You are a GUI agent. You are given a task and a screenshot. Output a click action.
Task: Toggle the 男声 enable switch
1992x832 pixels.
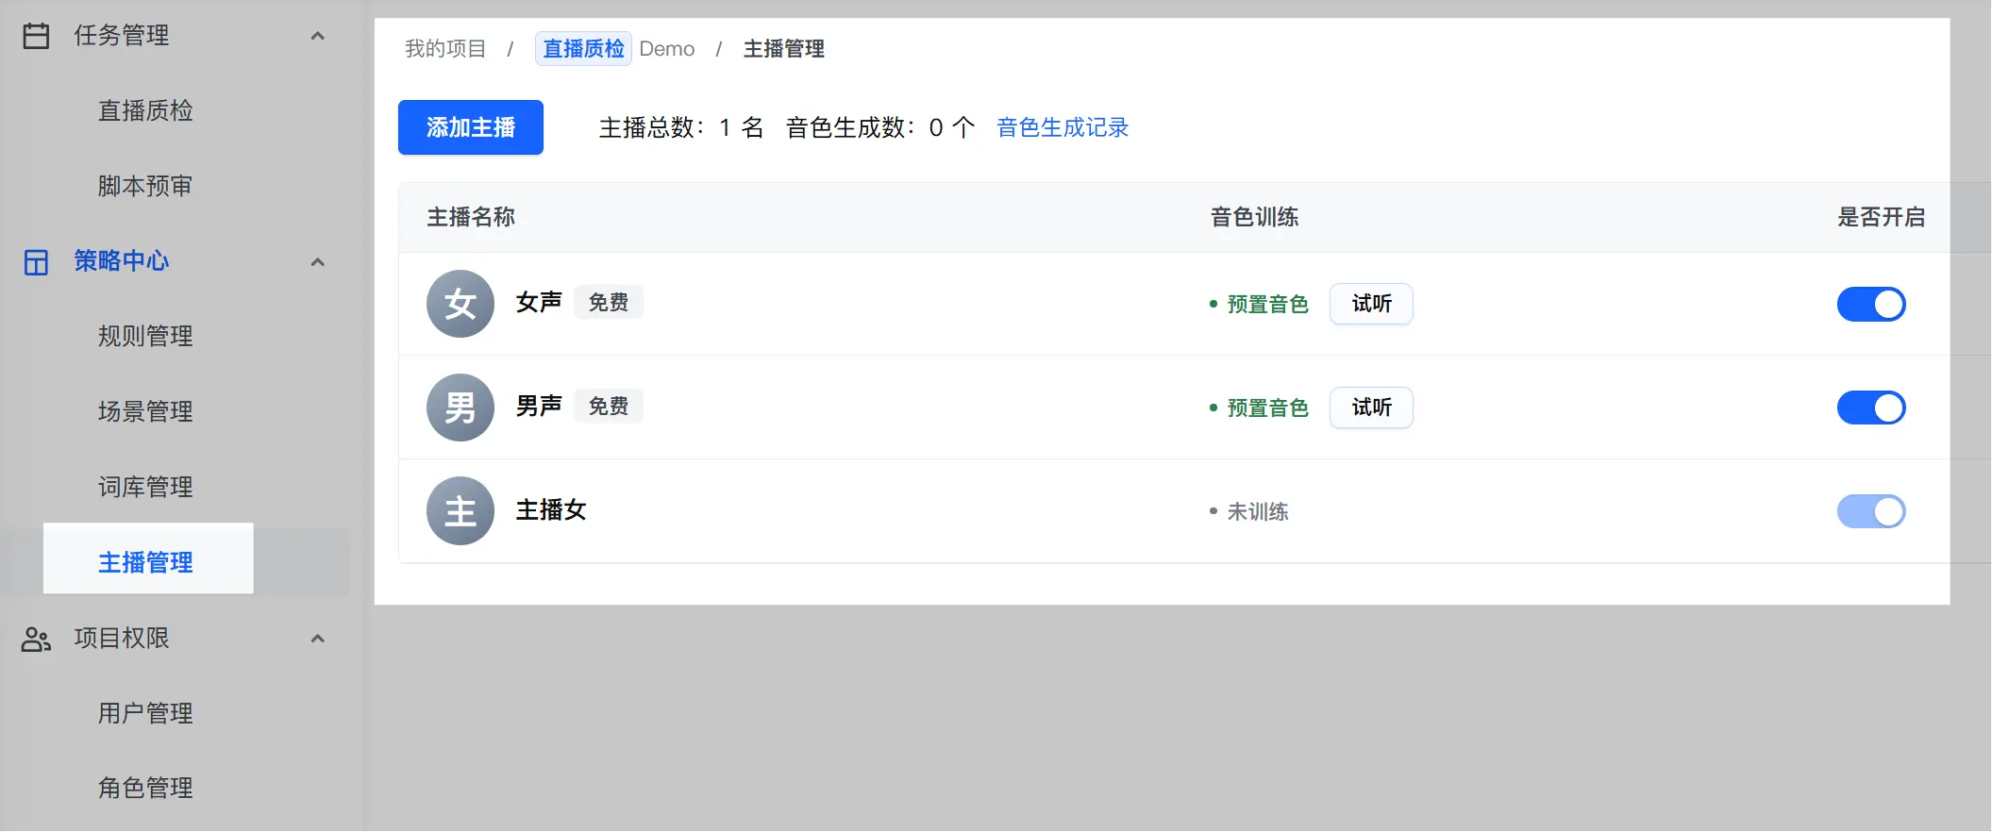point(1871,408)
